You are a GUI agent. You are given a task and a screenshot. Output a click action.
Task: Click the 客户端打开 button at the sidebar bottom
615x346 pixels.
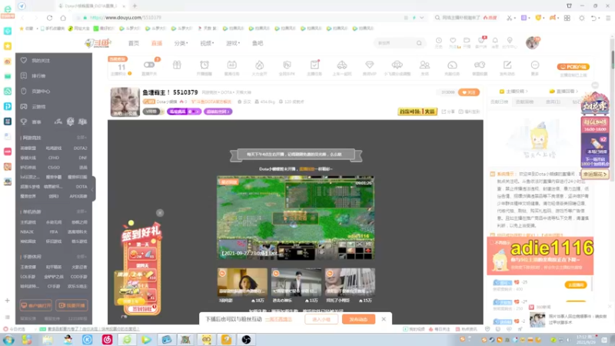[x=36, y=305]
